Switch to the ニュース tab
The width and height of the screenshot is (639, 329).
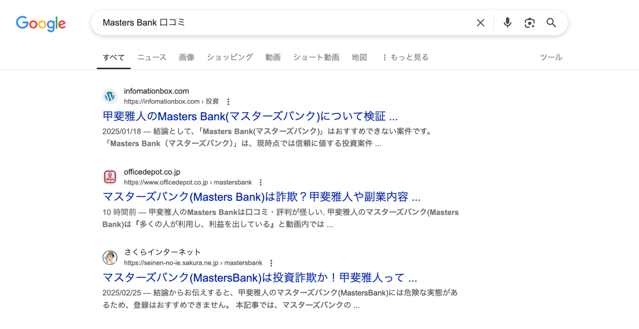pos(151,57)
